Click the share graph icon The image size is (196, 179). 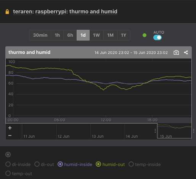click(186, 52)
